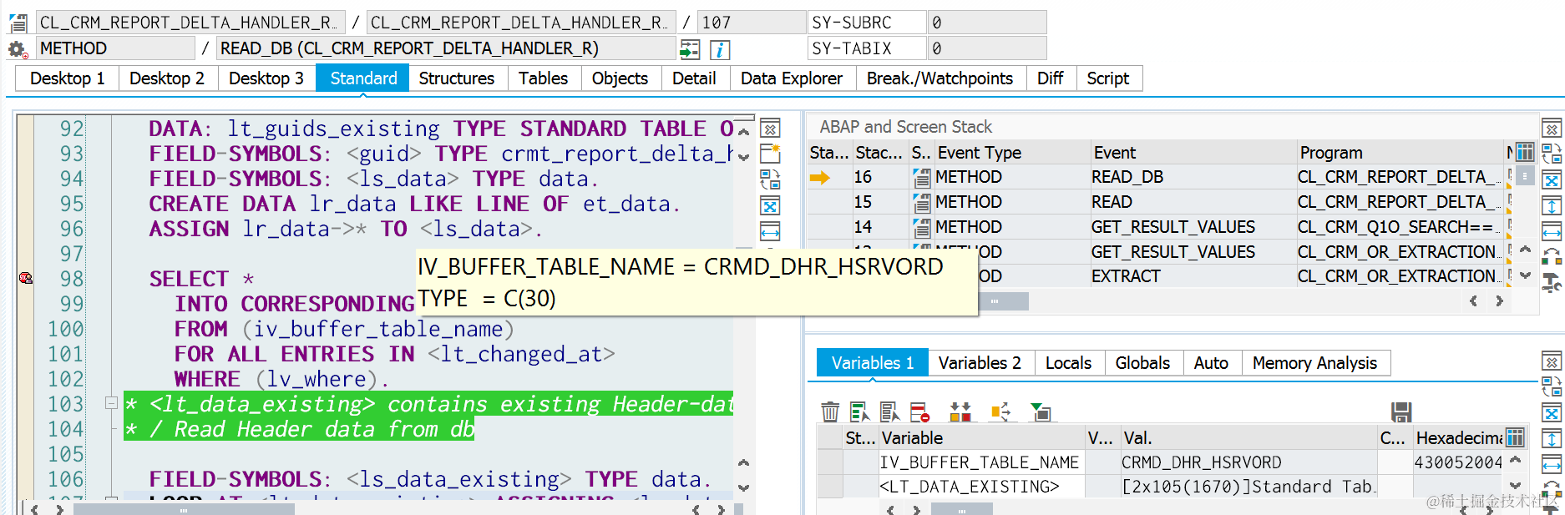Image resolution: width=1565 pixels, height=515 pixels.
Task: Switch to the Variables 2 tab
Action: point(980,363)
